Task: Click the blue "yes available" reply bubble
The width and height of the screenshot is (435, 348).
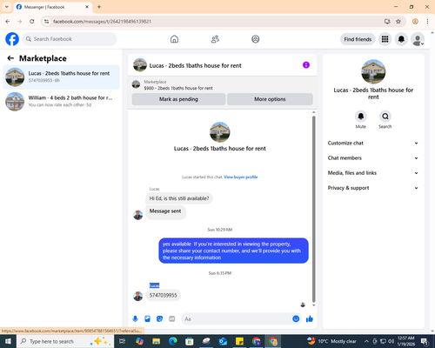Action: click(x=233, y=251)
